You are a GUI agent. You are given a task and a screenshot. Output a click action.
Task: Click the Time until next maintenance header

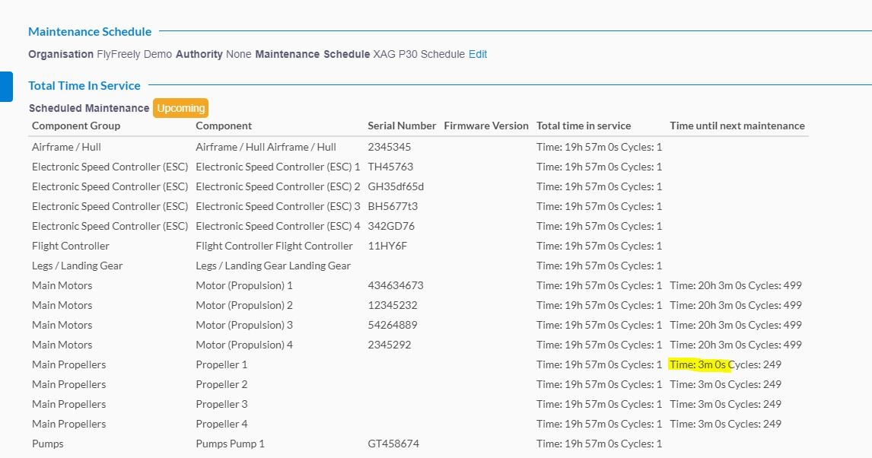tap(737, 126)
